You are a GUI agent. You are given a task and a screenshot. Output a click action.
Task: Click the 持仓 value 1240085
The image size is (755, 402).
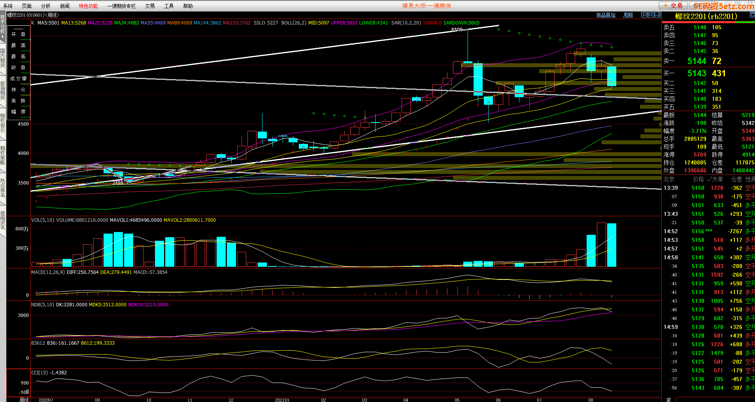point(695,163)
